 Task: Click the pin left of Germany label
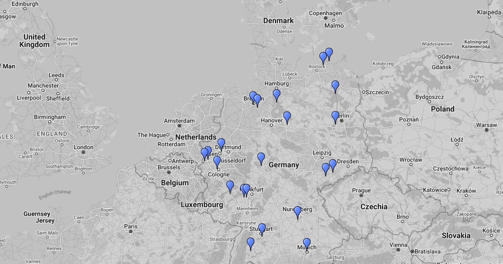(261, 158)
